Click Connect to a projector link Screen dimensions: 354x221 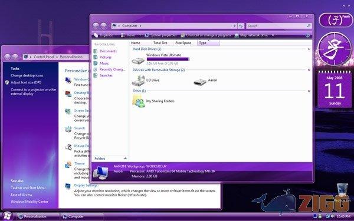click(x=34, y=92)
